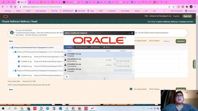Image resolution: width=198 pixels, height=111 pixels.
Task: Click the download icon beside V1018842-01.zip
Action: point(65,65)
